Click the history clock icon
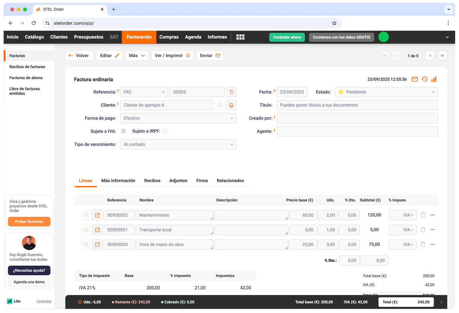459x313 pixels. tap(424, 79)
